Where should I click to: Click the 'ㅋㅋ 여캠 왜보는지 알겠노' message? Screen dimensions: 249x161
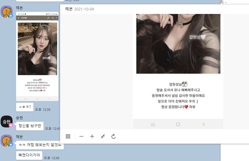40,145
